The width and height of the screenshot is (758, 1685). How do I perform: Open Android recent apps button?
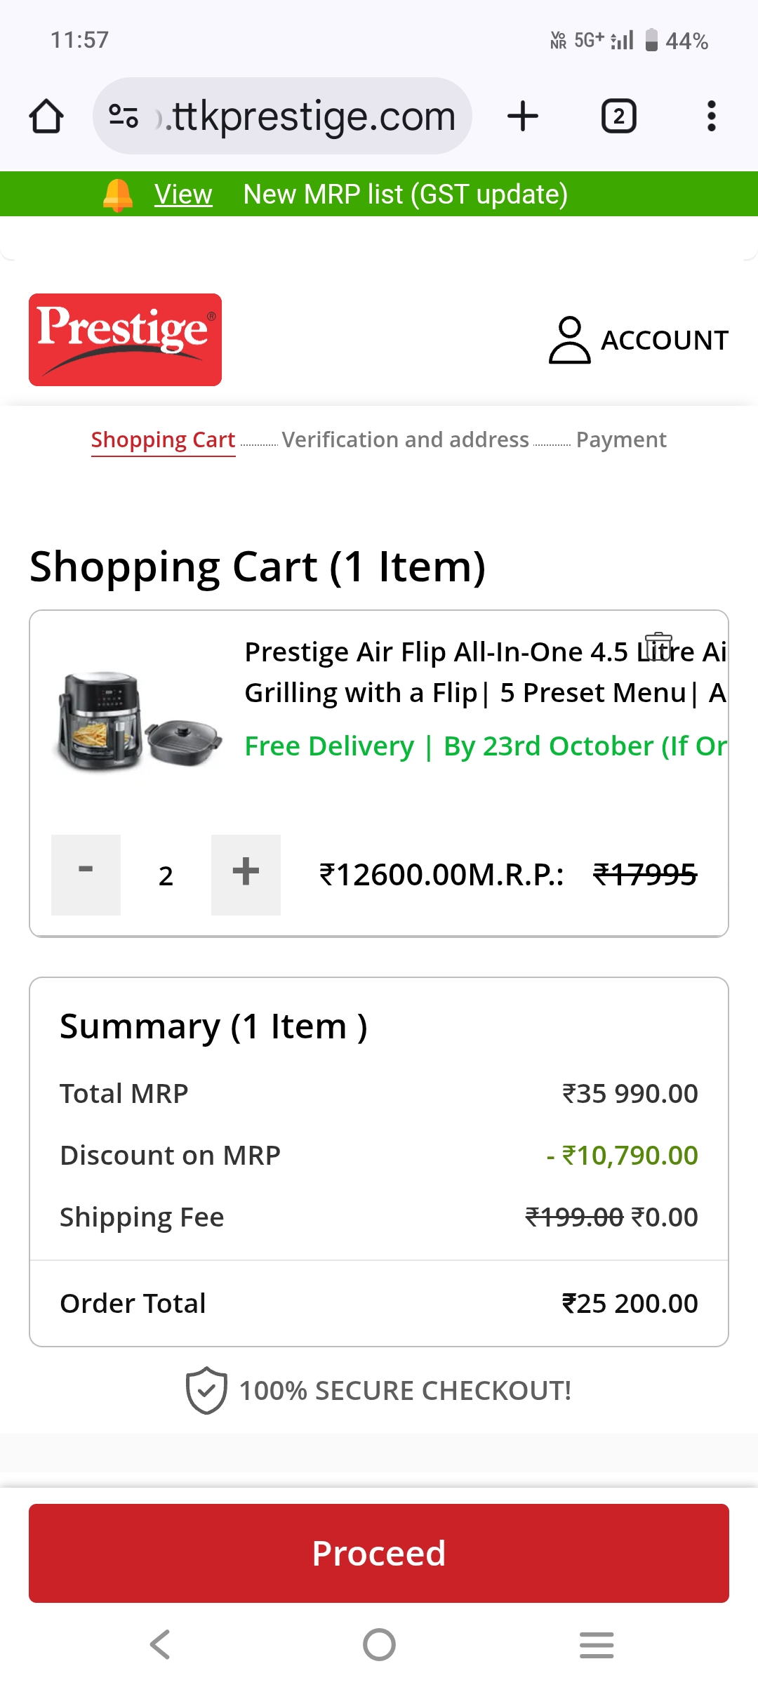point(597,1644)
